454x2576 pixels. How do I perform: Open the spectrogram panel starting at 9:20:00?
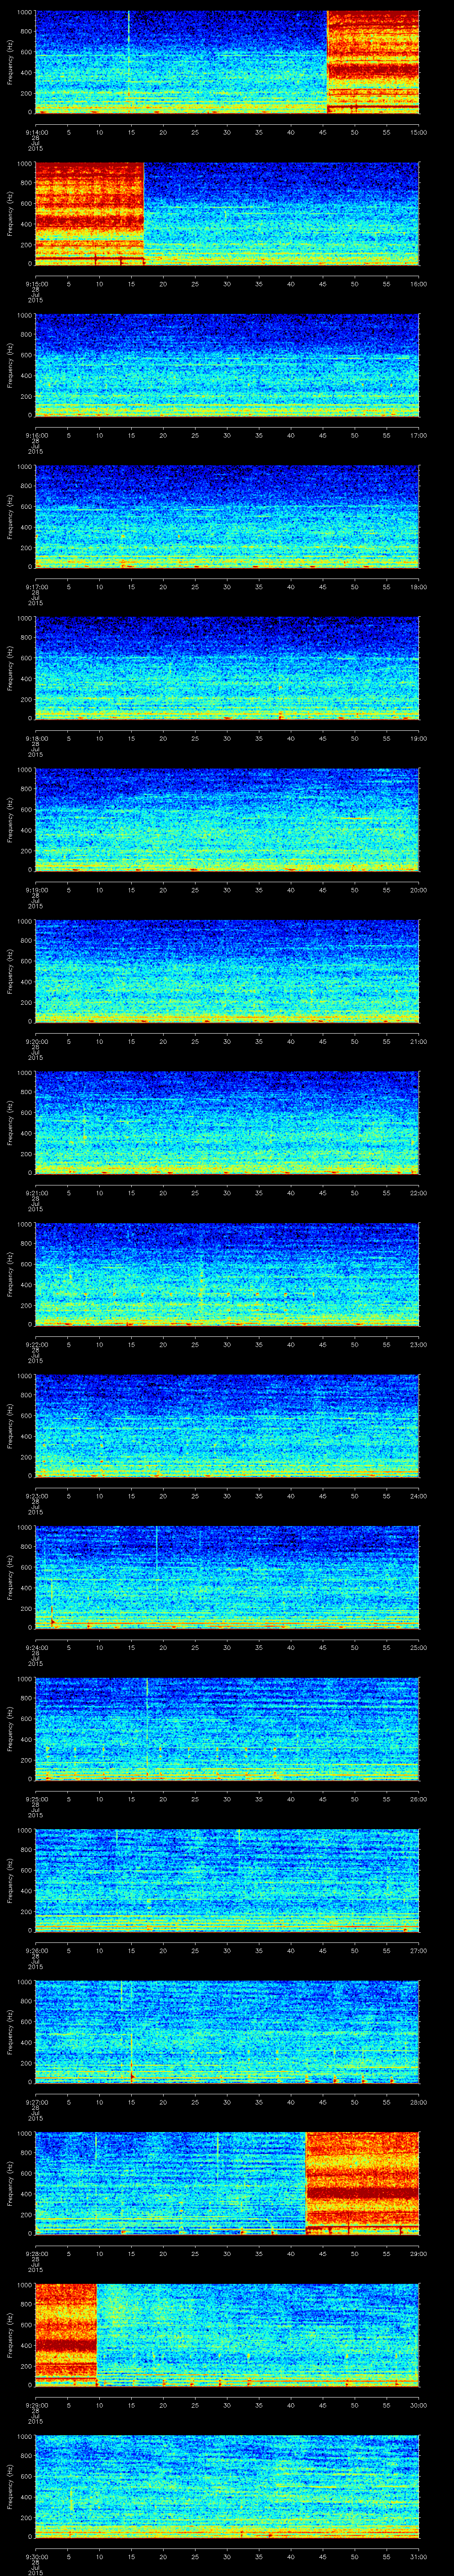point(227,971)
